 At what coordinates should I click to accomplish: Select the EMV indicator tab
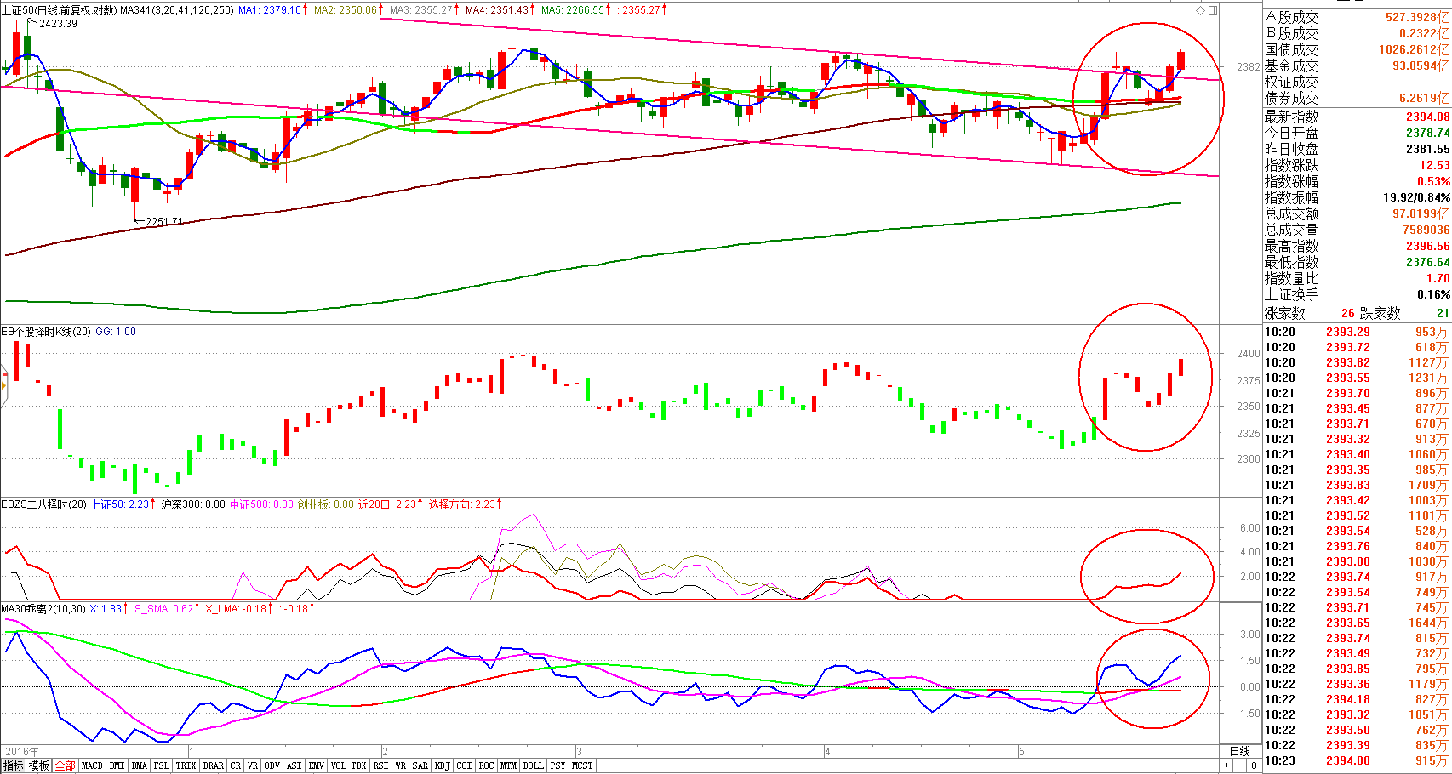(317, 765)
